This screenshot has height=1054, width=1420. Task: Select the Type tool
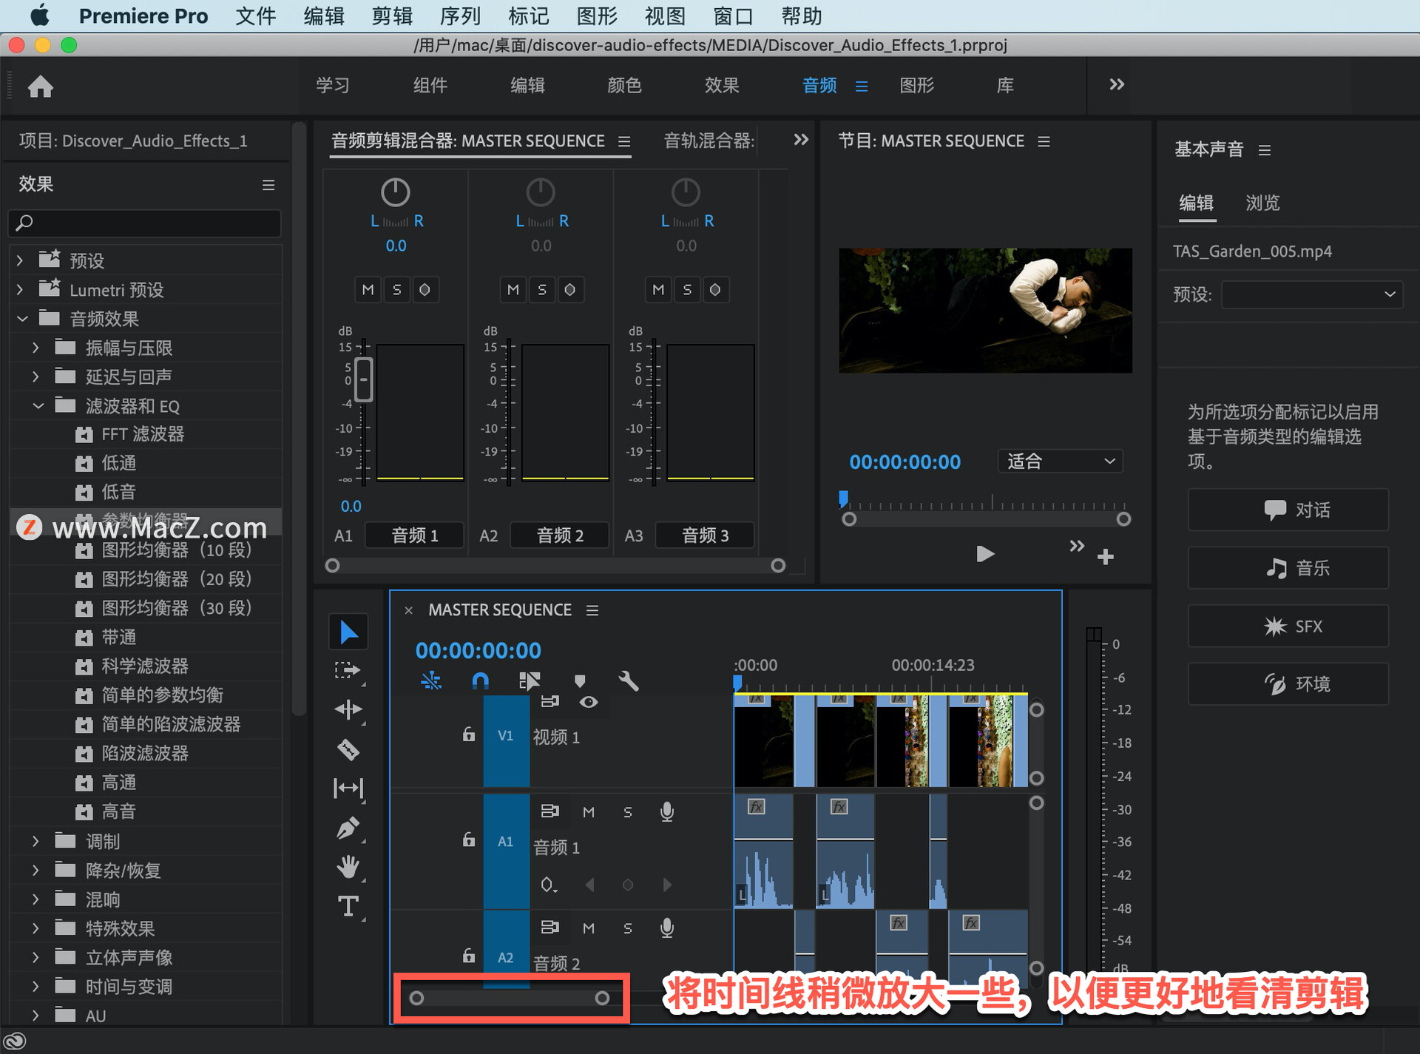(x=348, y=906)
